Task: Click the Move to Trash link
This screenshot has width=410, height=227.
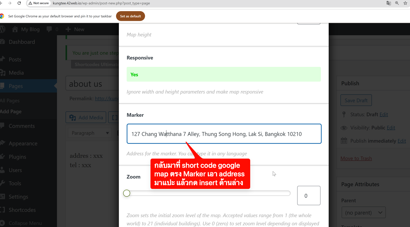Action: coord(356,158)
